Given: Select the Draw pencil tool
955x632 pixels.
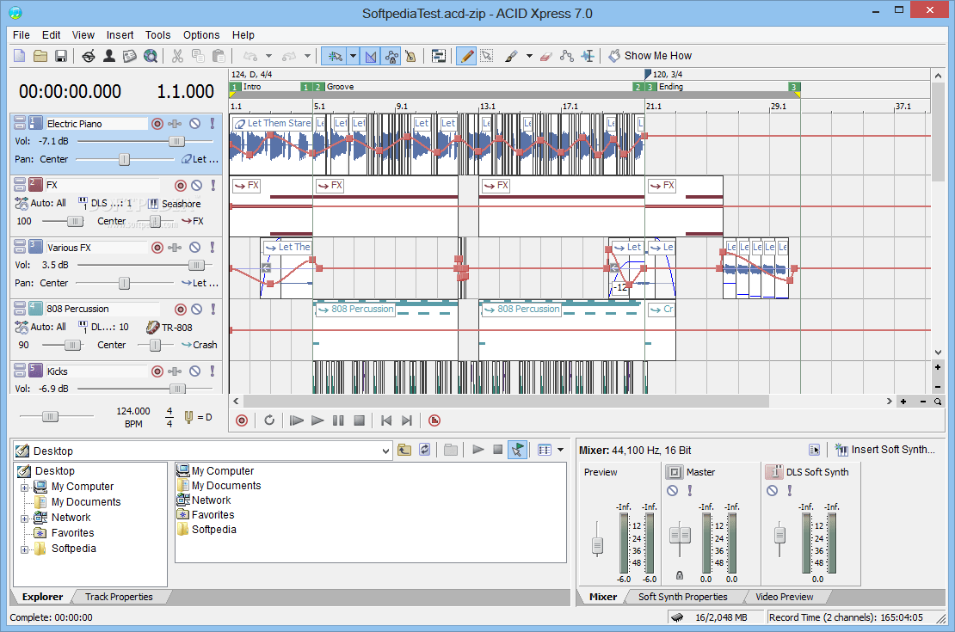Looking at the screenshot, I should (466, 56).
